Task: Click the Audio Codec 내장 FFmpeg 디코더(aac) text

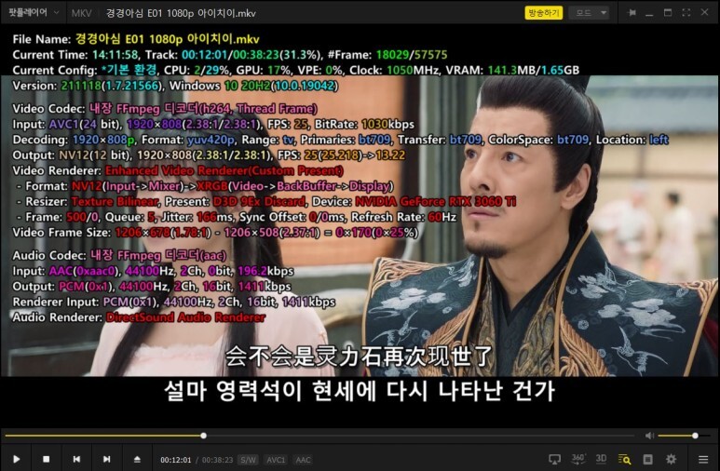Action: pos(158,255)
